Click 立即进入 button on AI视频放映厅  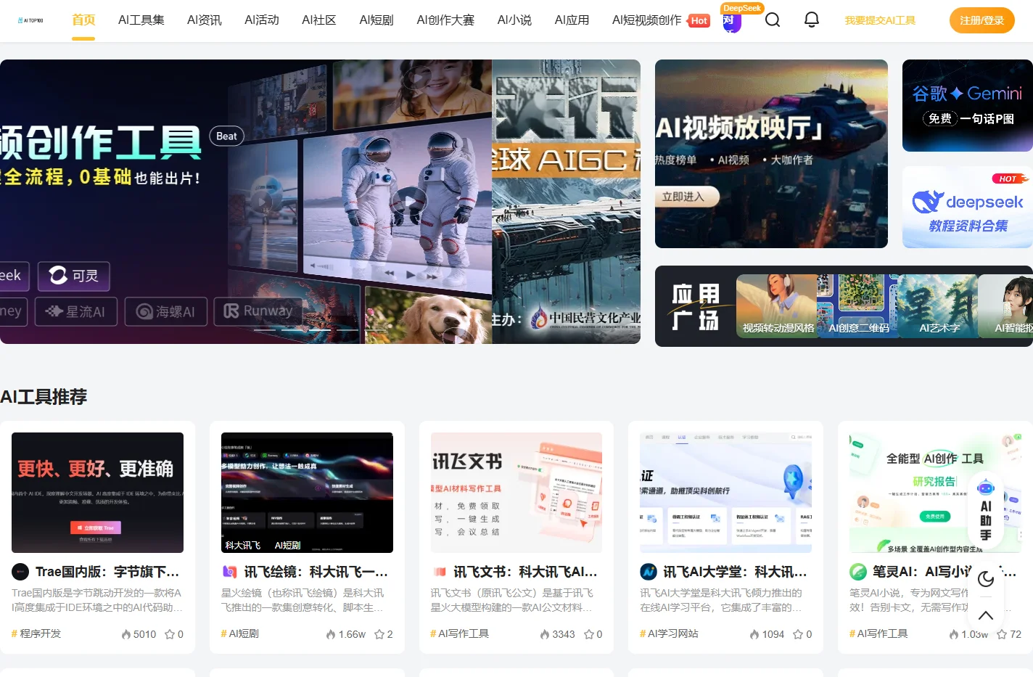686,197
